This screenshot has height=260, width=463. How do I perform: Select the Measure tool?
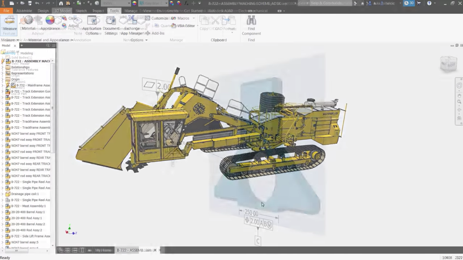pyautogui.click(x=9, y=24)
